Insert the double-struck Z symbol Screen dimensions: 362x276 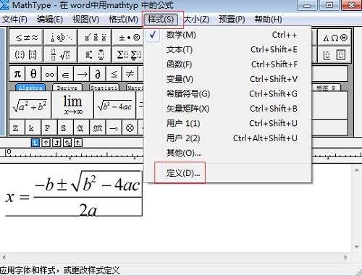click(x=17, y=127)
